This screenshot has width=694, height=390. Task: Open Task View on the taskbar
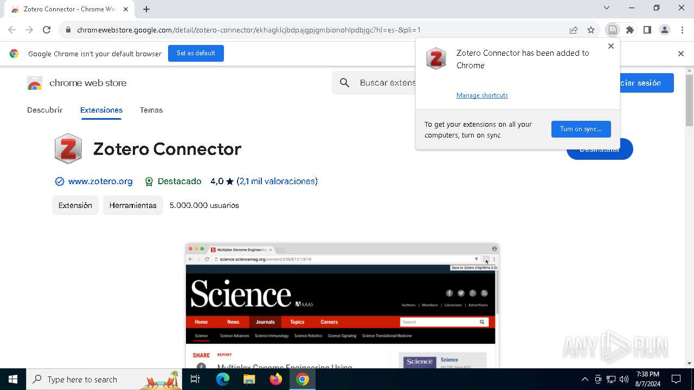[x=195, y=379]
